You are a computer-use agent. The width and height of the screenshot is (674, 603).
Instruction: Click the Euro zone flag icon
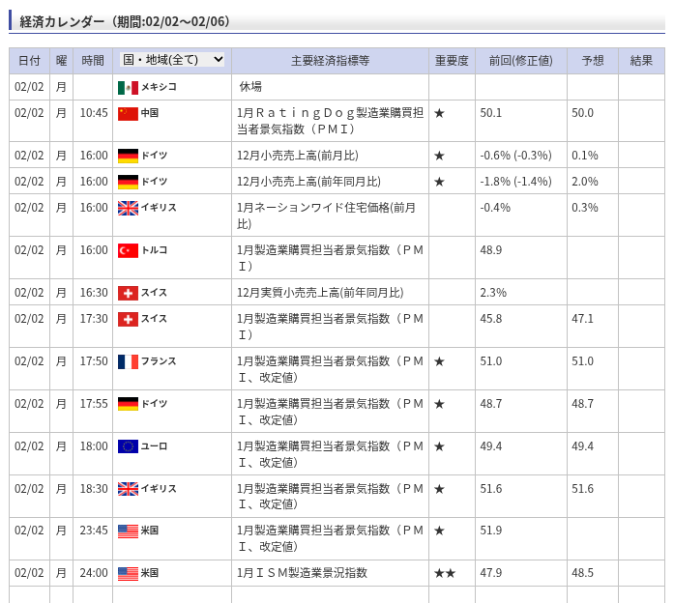coord(128,446)
